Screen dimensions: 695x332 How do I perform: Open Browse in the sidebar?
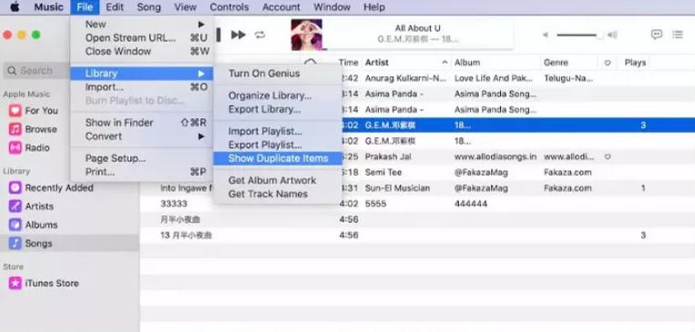tap(33, 129)
